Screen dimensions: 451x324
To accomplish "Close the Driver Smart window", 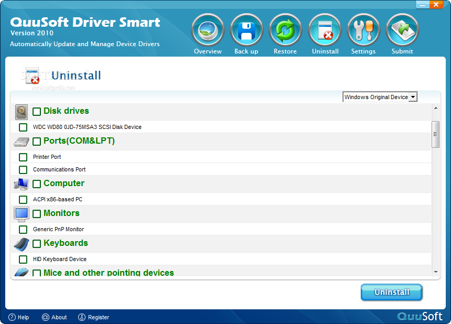I will [x=436, y=5].
